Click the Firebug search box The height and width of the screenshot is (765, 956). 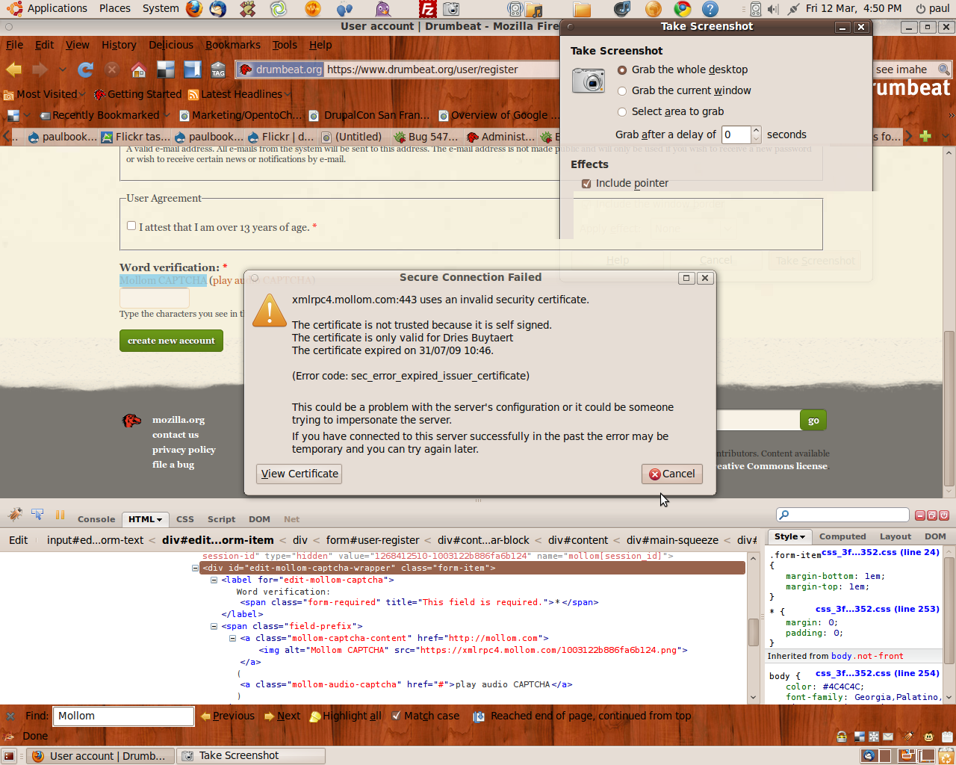(x=842, y=515)
